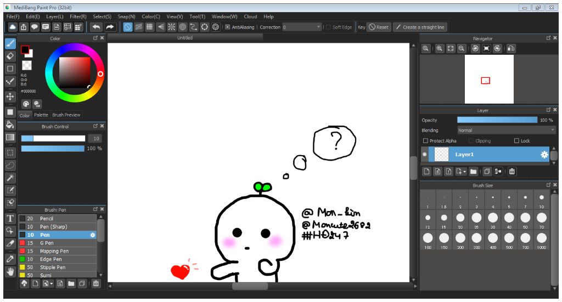Select the G Pen brush

coord(58,243)
